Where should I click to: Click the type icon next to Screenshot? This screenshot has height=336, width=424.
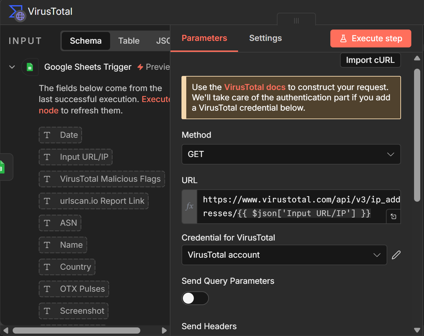pyautogui.click(x=47, y=311)
